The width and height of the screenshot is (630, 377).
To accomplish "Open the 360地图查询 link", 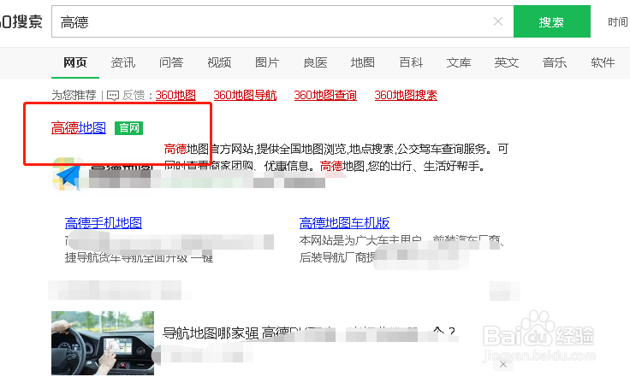I will pos(325,95).
